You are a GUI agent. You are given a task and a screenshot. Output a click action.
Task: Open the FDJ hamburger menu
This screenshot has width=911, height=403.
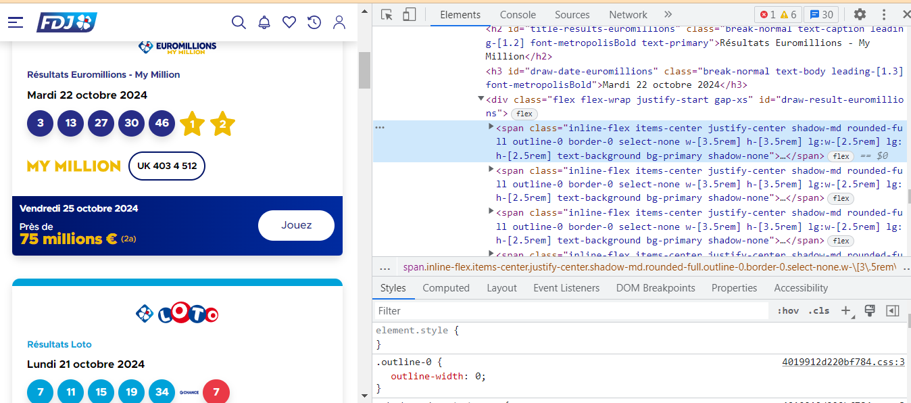coord(16,22)
